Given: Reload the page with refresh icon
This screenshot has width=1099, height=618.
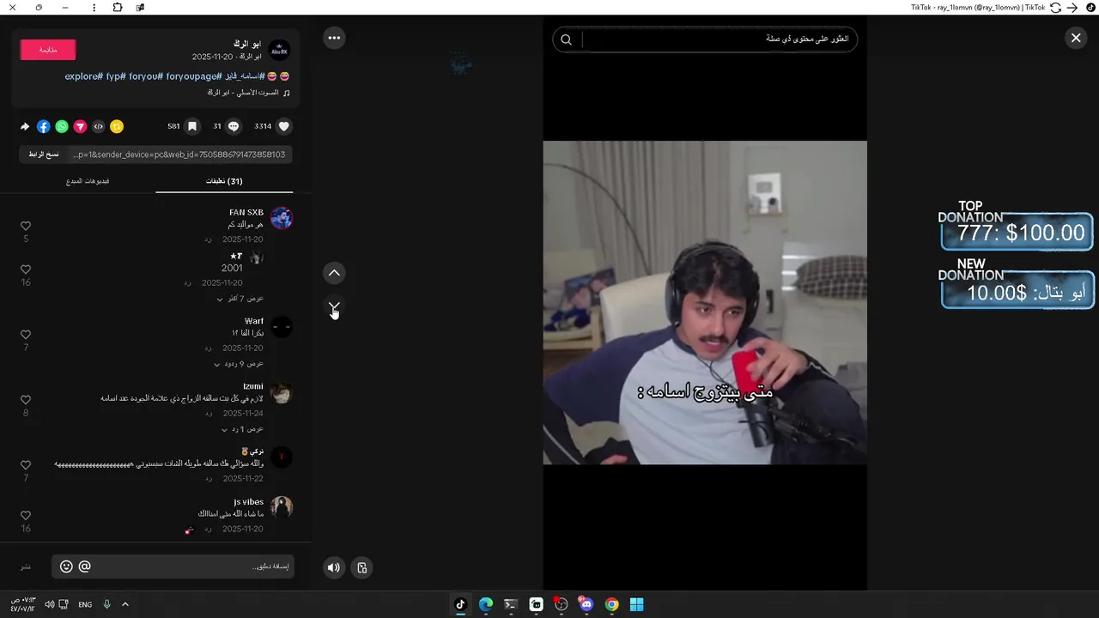Looking at the screenshot, I should [x=1056, y=8].
